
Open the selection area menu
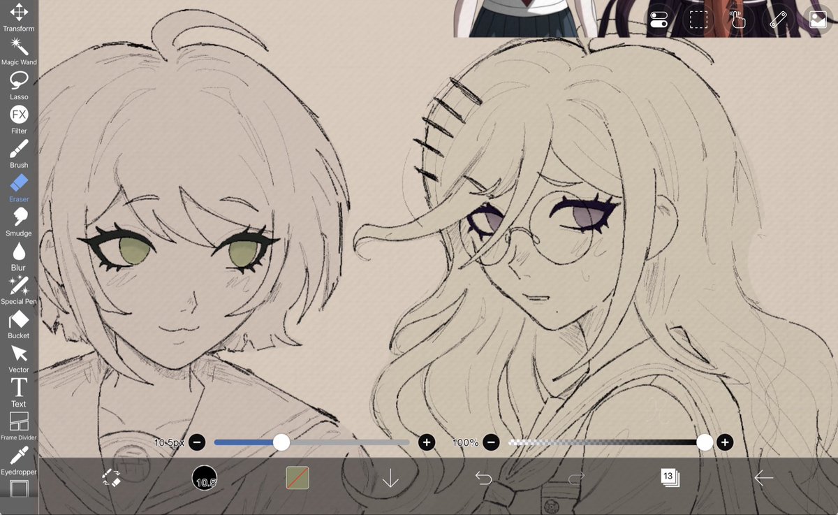[x=698, y=20]
